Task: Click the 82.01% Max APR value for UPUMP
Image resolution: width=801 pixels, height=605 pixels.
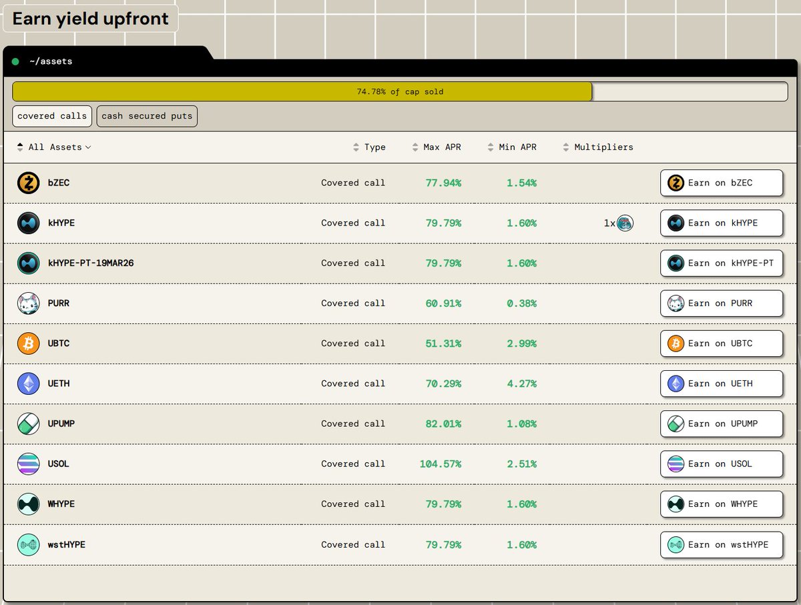Action: click(x=443, y=424)
